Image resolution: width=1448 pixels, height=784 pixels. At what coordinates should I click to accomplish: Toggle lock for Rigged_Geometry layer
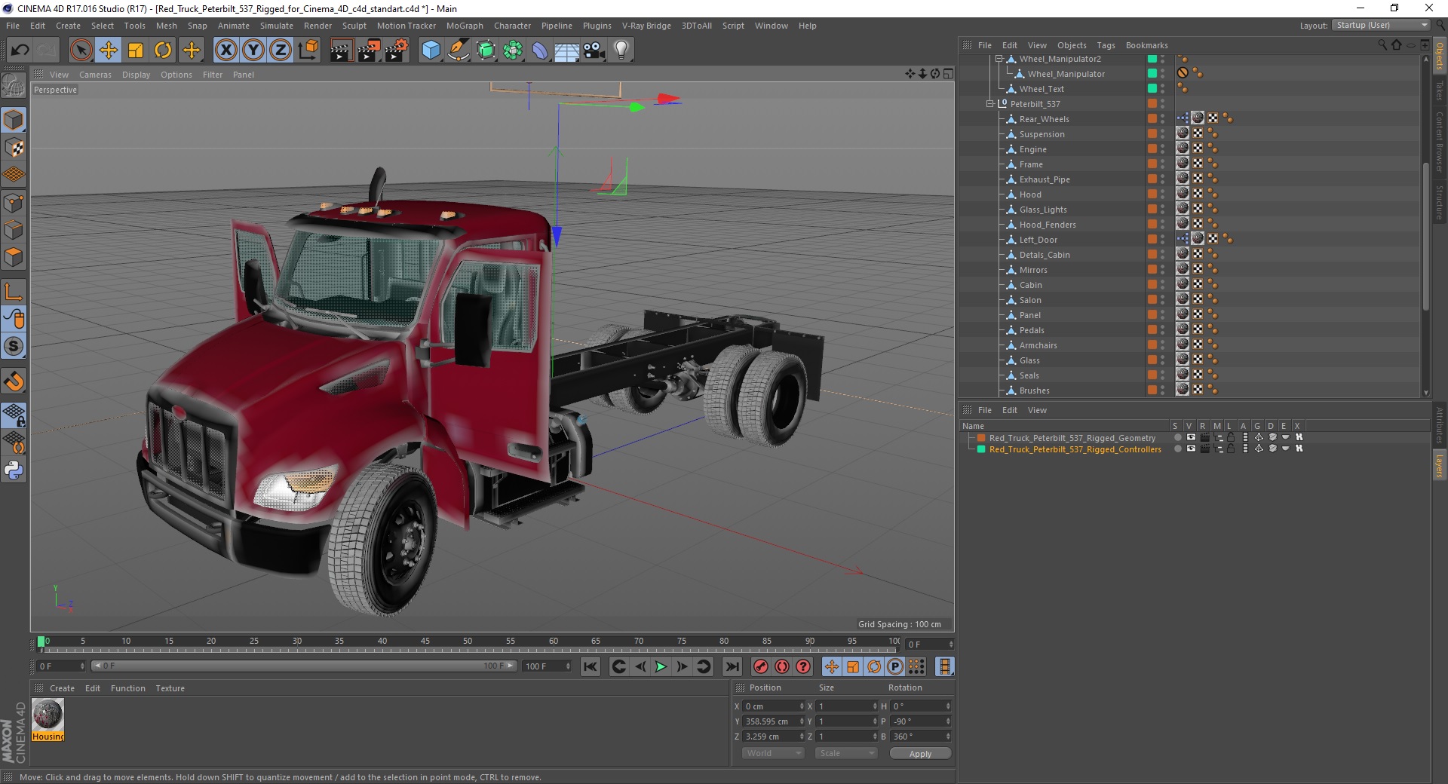click(x=1231, y=438)
